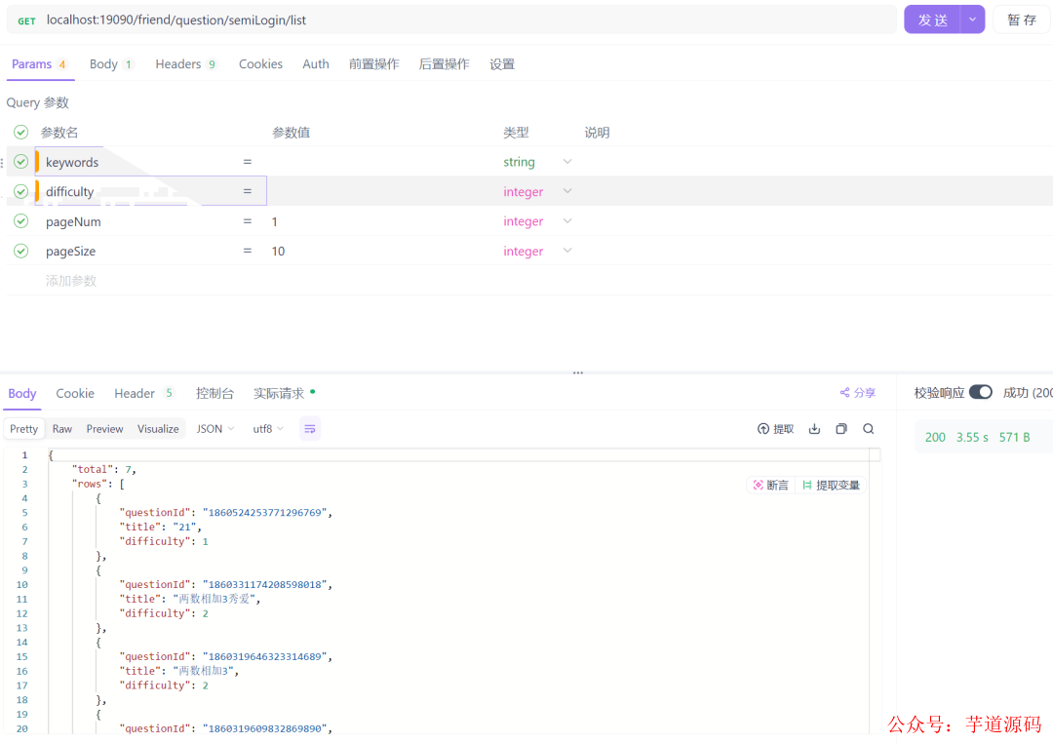The height and width of the screenshot is (744, 1053).
Task: Click the keywords row drag handle icon
Action: click(x=3, y=163)
